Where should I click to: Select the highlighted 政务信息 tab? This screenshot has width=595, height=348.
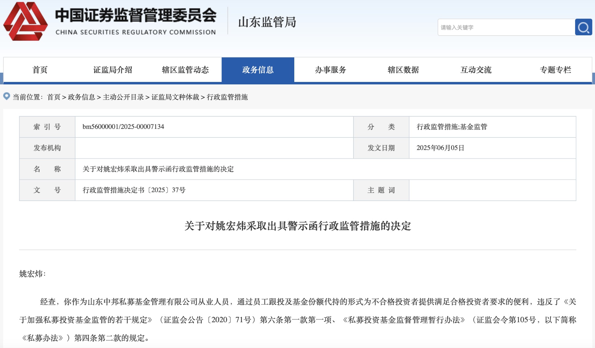pos(258,70)
